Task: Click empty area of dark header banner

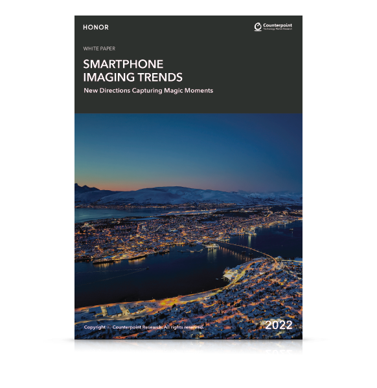Action: click(248, 74)
